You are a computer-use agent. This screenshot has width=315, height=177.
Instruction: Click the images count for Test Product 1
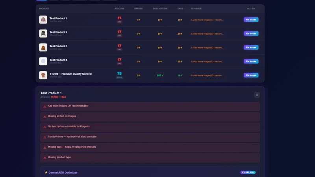138,20
